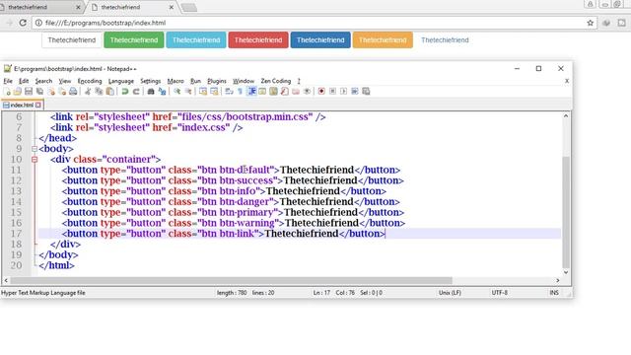Toggle file Monitoring eye icon

(307, 92)
